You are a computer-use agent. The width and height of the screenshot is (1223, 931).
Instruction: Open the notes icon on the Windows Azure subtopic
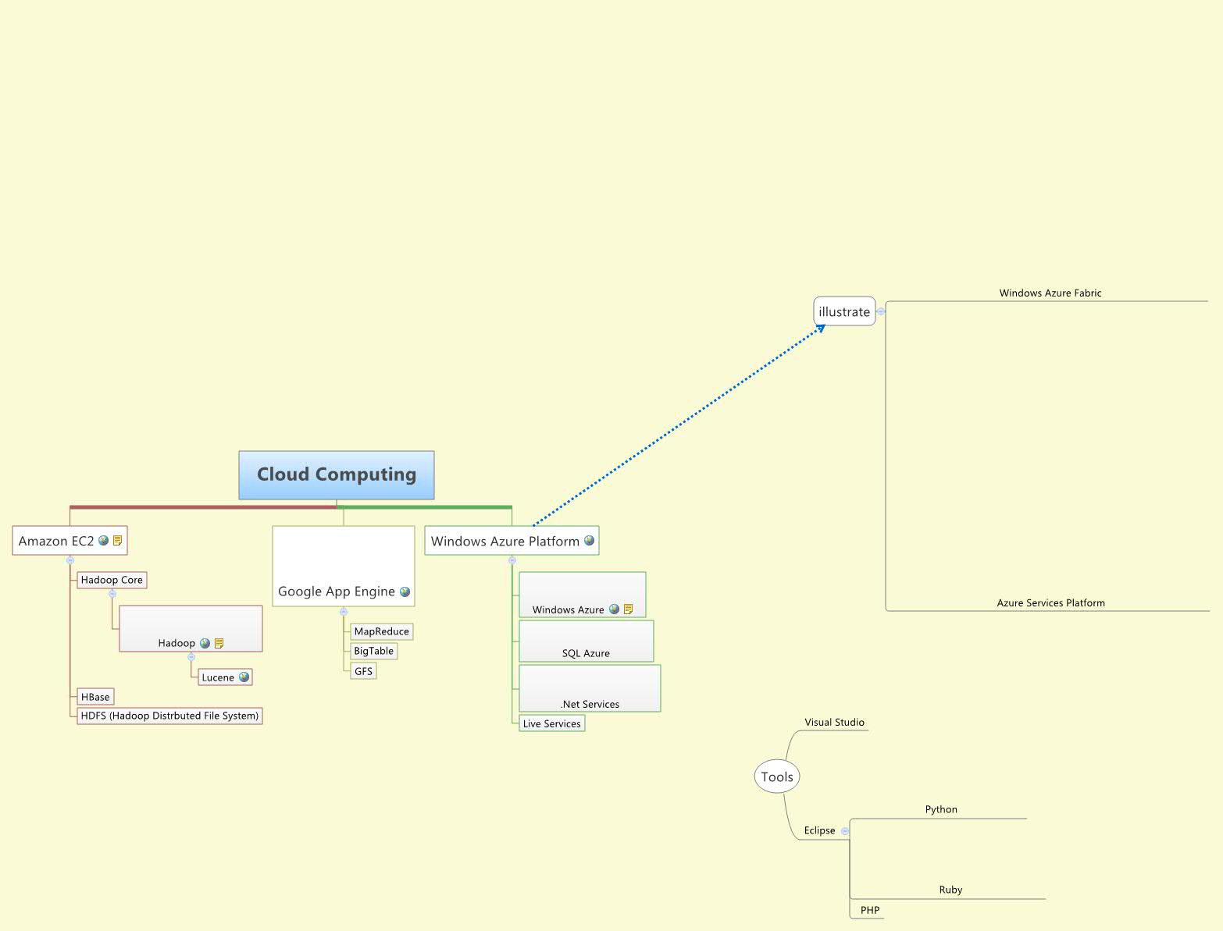pos(629,609)
